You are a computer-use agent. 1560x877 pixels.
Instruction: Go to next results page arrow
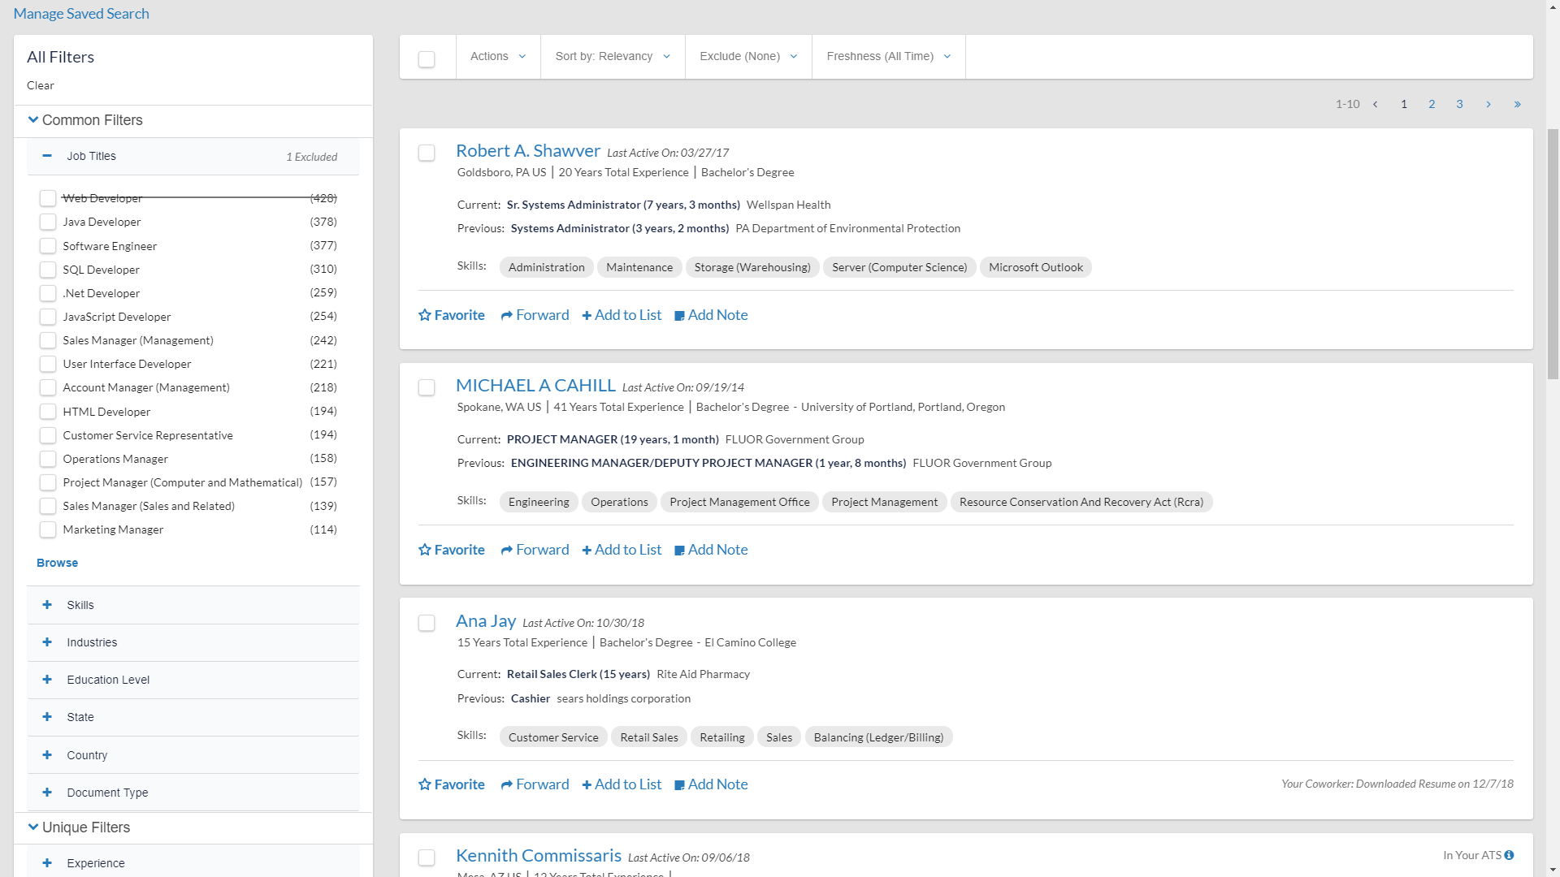[1488, 104]
